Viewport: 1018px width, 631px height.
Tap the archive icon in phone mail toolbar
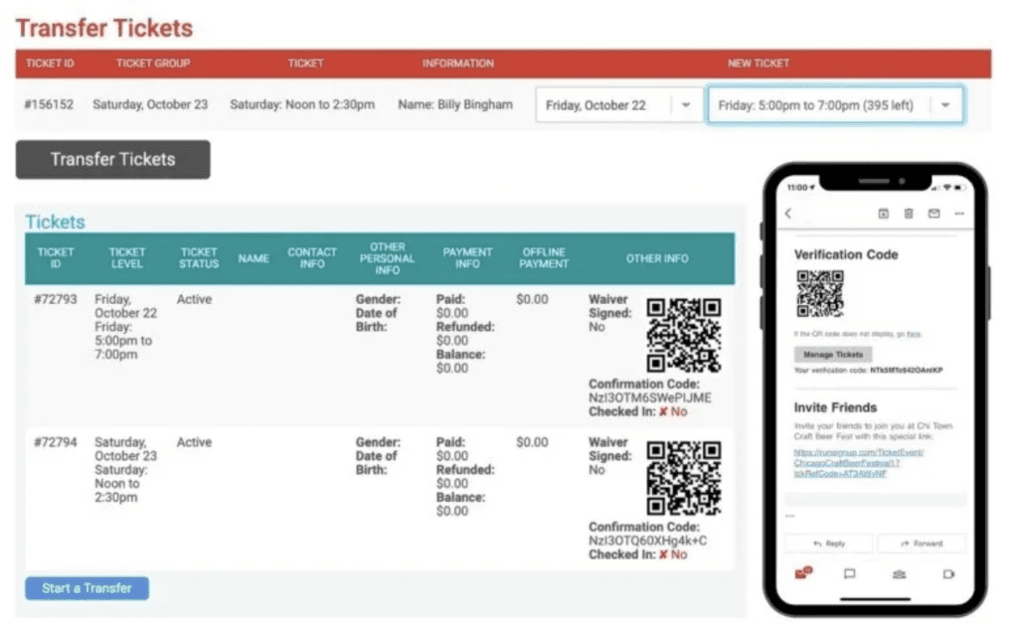pyautogui.click(x=883, y=214)
